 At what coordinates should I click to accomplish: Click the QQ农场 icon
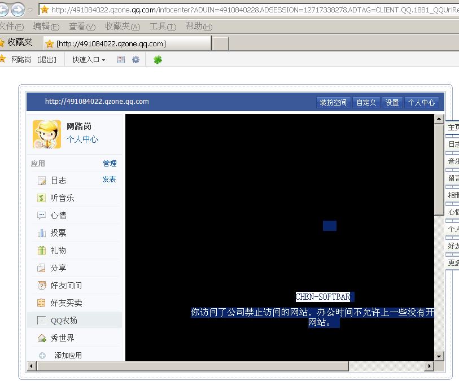click(42, 321)
